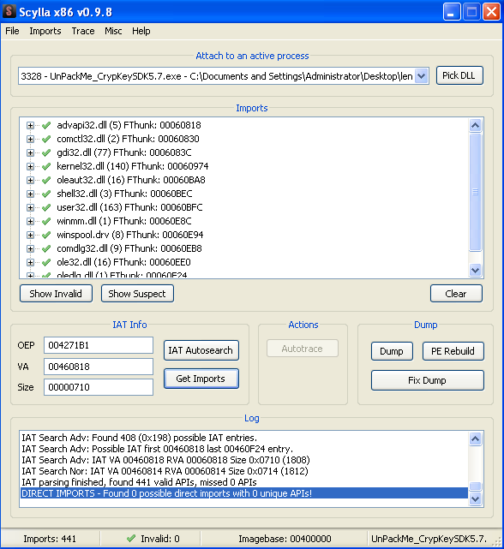
Task: Open the Trace menu
Action: [x=83, y=31]
